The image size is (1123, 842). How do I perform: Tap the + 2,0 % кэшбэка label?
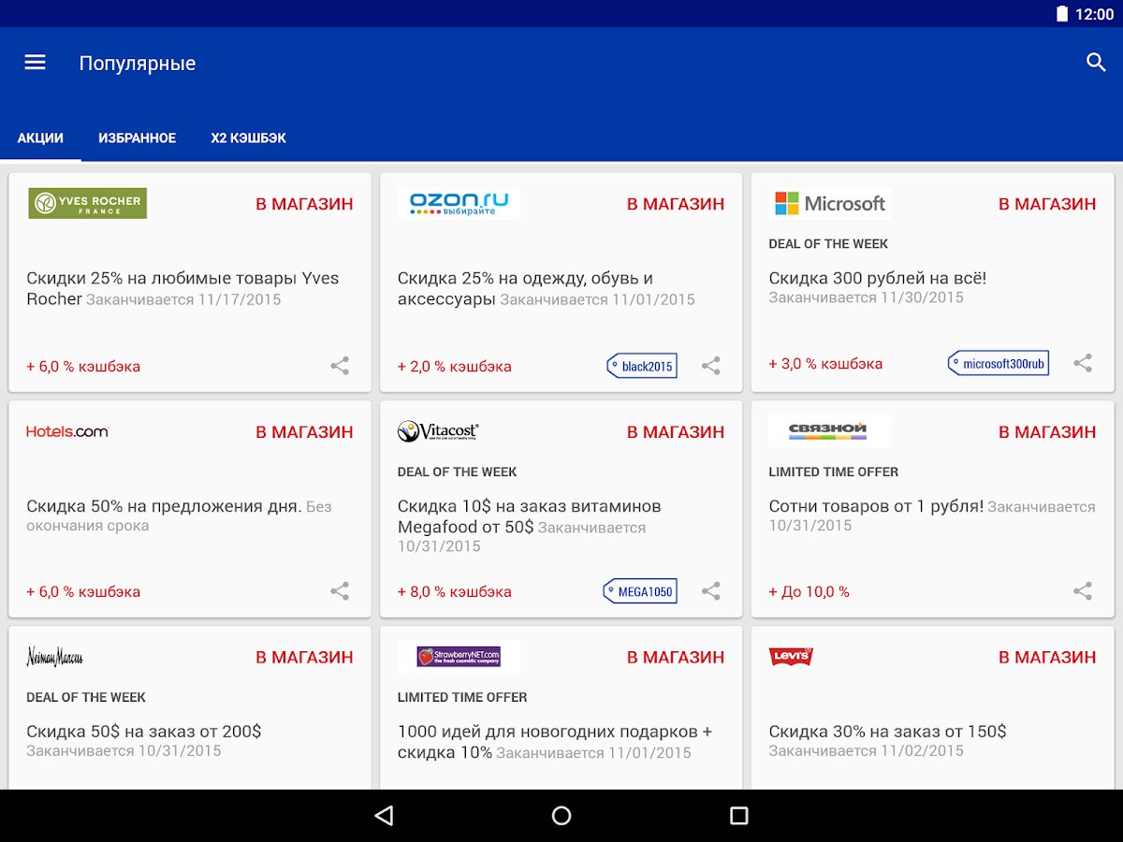point(455,366)
